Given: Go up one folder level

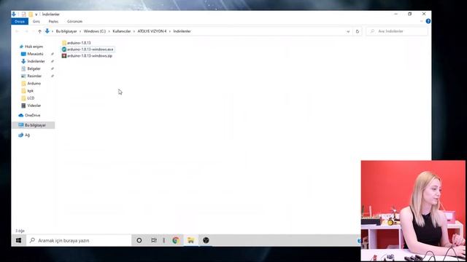Looking at the screenshot, I should [x=39, y=31].
